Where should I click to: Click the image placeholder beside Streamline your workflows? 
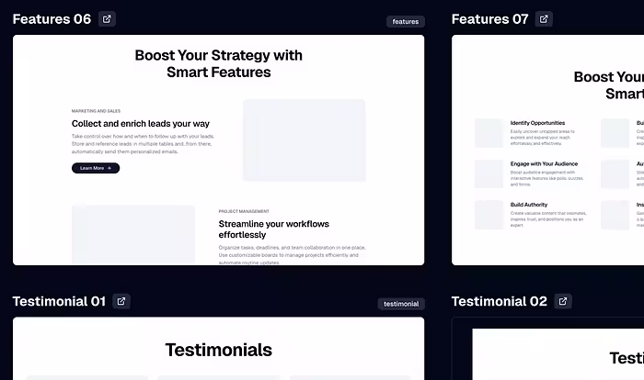click(x=133, y=234)
